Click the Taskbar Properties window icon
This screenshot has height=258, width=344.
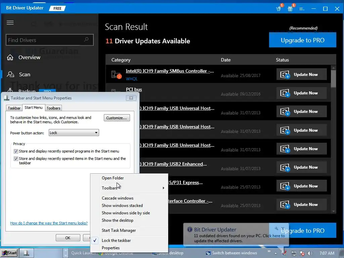tap(7, 98)
